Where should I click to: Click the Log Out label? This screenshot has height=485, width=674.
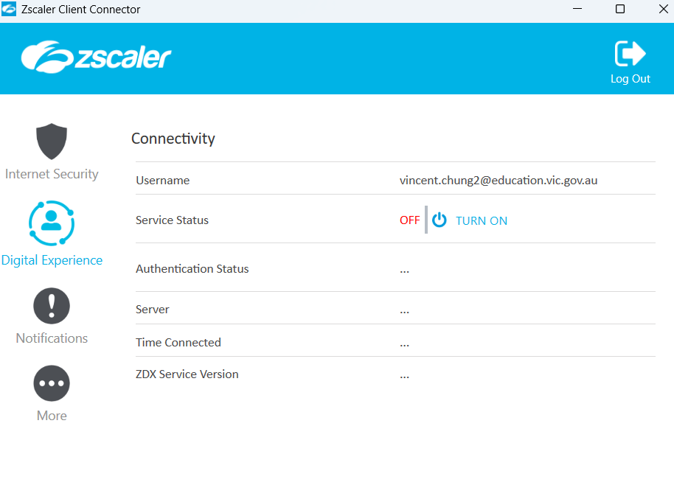click(630, 79)
